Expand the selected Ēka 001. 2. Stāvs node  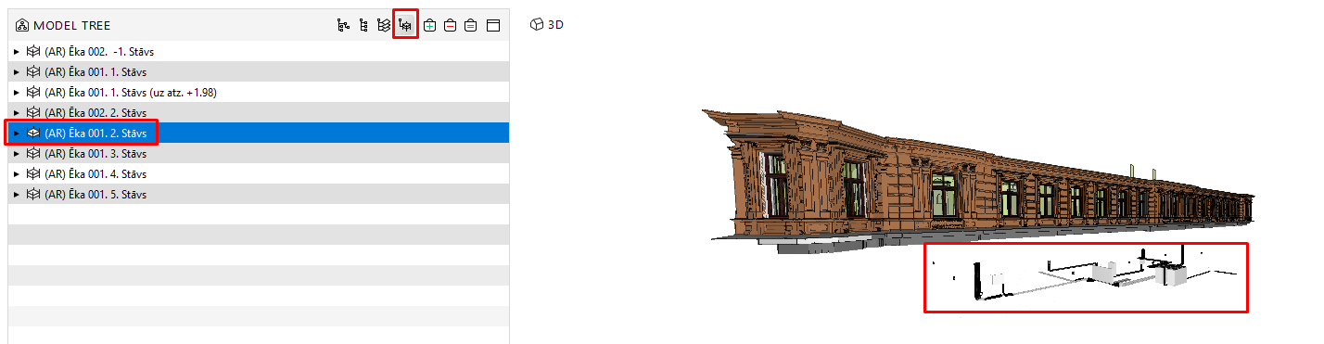coord(16,133)
